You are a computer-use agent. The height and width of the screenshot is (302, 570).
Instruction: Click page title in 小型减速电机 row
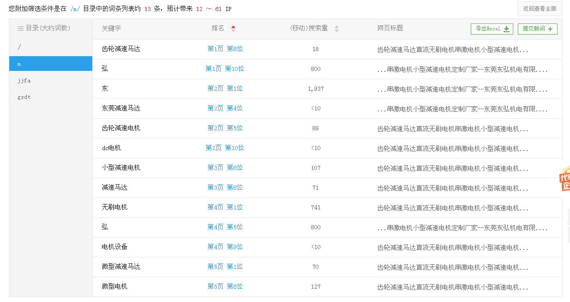pos(452,168)
